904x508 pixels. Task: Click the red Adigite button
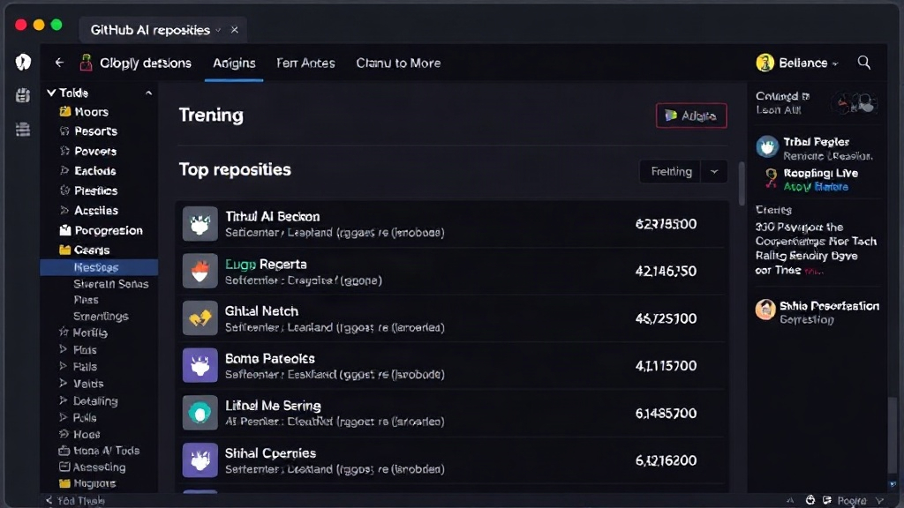[691, 116]
